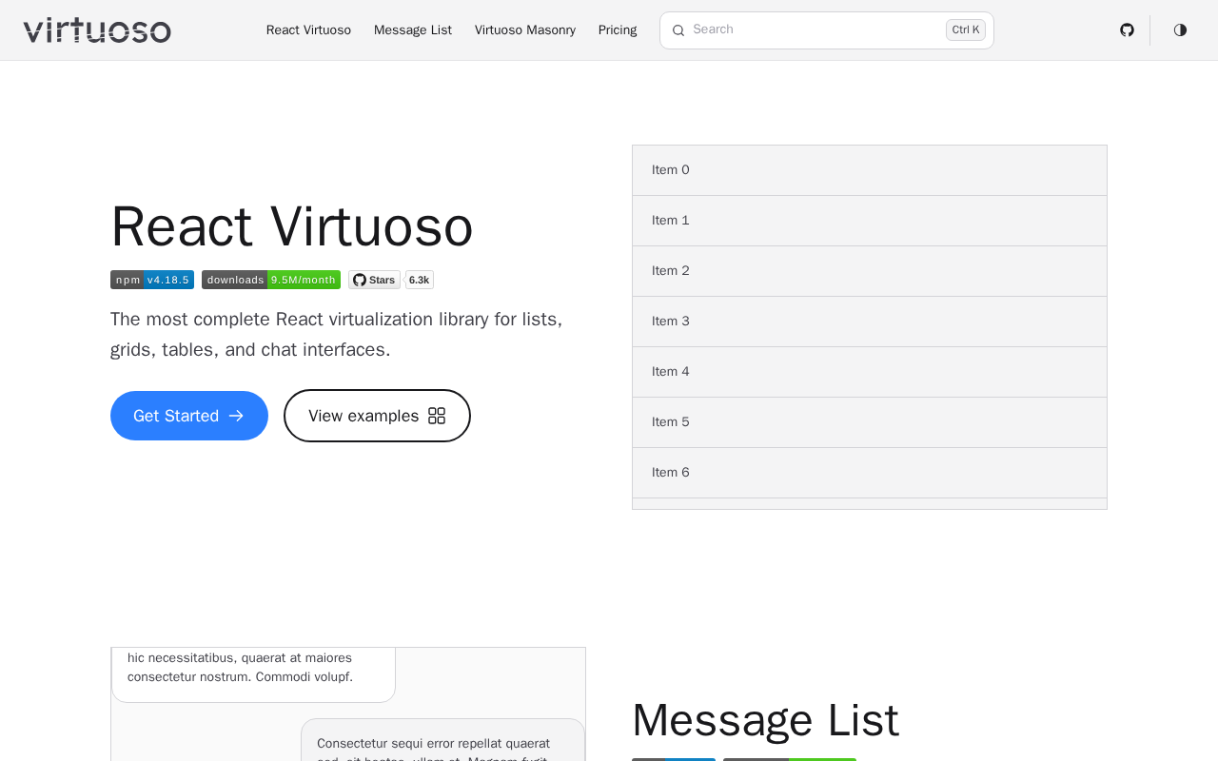1218x761 pixels.
Task: Go to the Pricing page
Action: [x=618, y=30]
